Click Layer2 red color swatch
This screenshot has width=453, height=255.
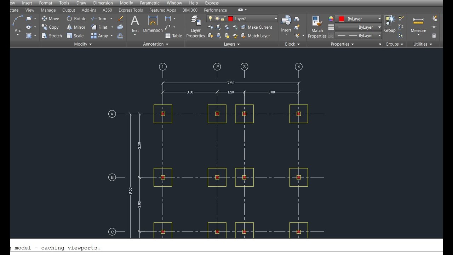point(230,19)
